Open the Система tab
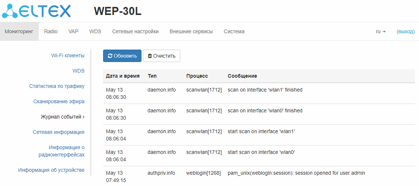This screenshot has width=419, height=186. (x=234, y=32)
